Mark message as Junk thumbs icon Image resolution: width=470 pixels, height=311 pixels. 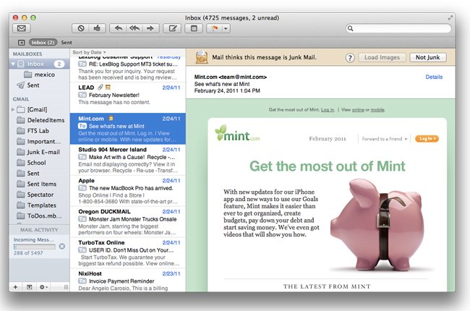pos(97,28)
